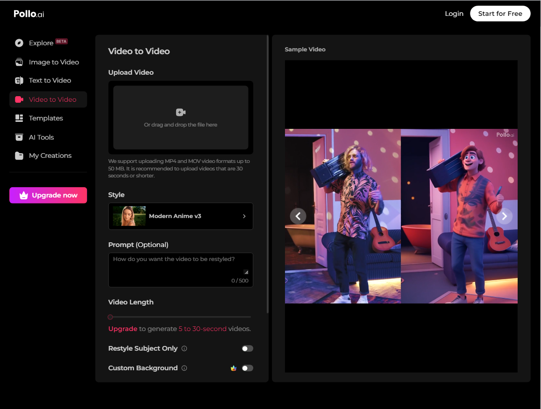Viewport: 541px width, 409px height.
Task: Click the '0 / 500' character counter
Action: point(240,281)
